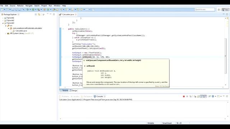Screen dimensions: 230x129
Task: Open the Project menu
Action: click(44, 6)
